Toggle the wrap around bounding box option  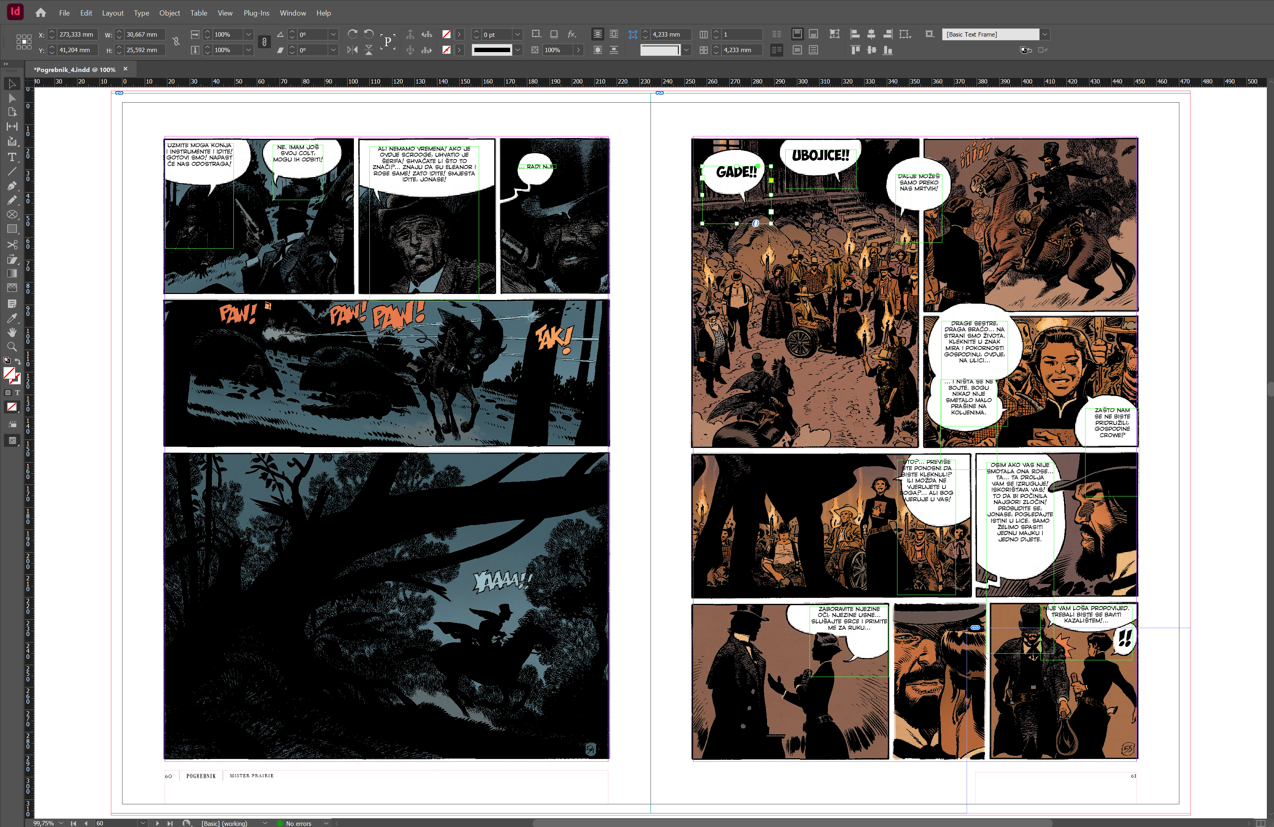[x=614, y=34]
